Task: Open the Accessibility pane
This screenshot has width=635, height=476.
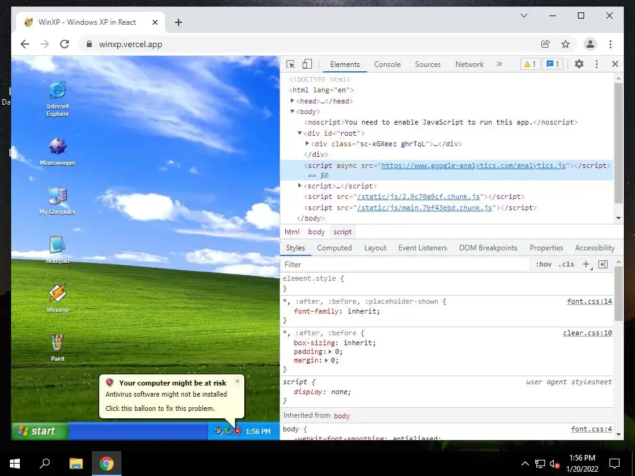Action: (x=595, y=248)
